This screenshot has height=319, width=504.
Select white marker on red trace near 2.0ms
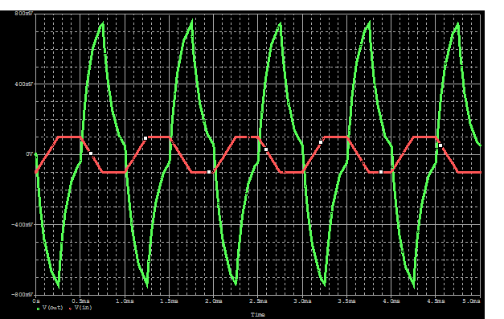tap(209, 172)
